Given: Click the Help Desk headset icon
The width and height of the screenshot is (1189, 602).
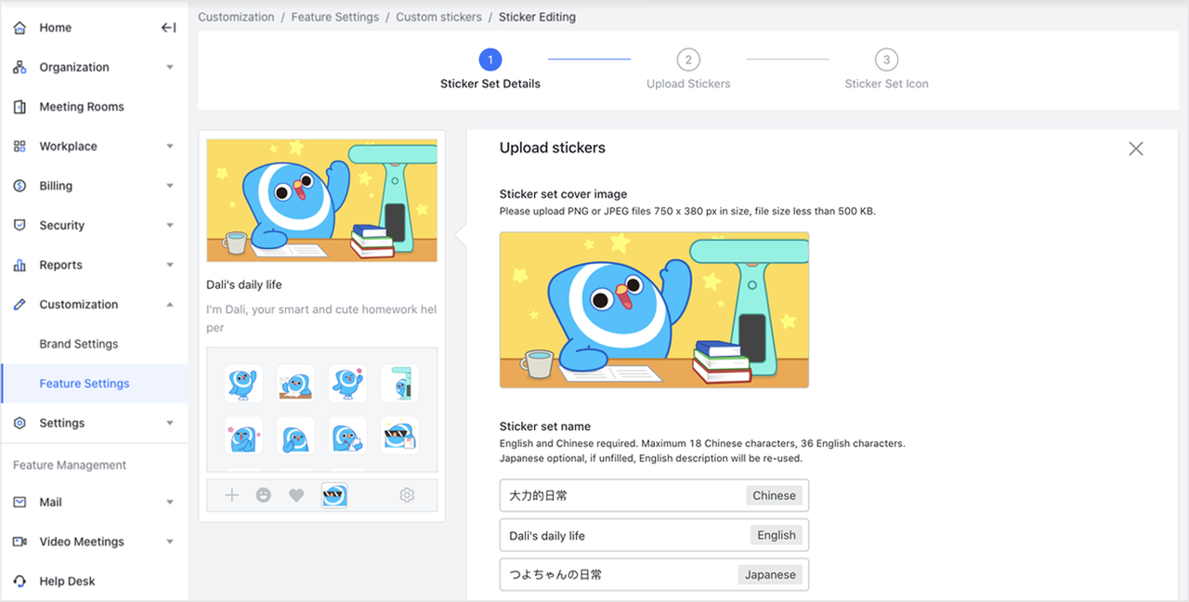Looking at the screenshot, I should coord(20,581).
